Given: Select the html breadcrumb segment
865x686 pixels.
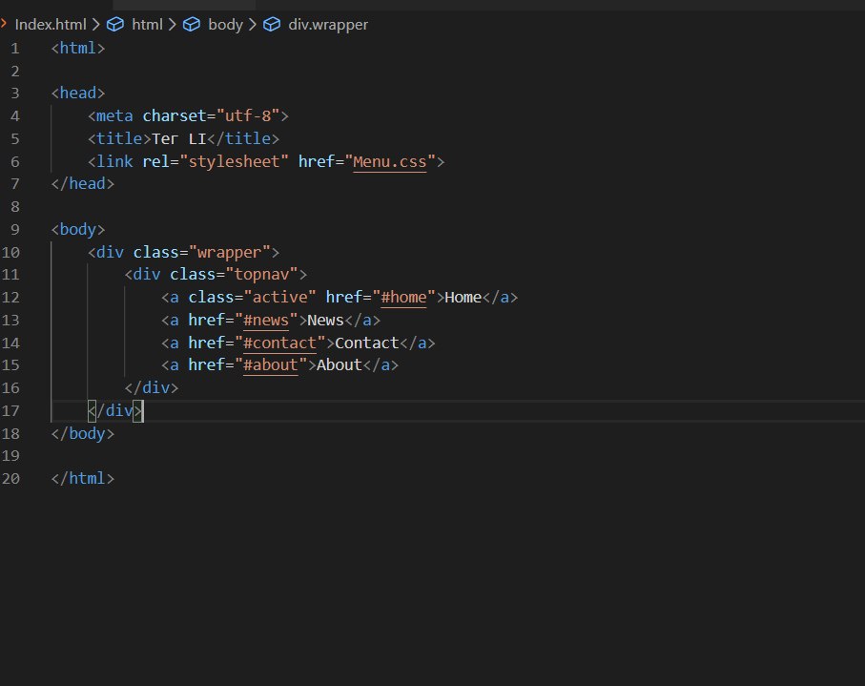Looking at the screenshot, I should click(147, 24).
